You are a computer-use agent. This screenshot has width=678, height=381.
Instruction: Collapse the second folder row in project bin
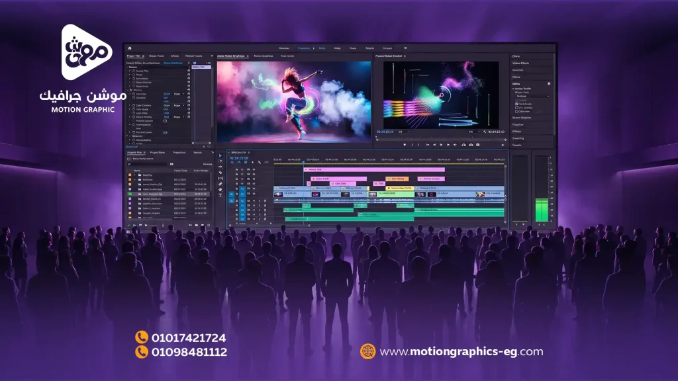(135, 180)
